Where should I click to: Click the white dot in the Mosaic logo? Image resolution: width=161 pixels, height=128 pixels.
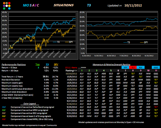[7, 6]
